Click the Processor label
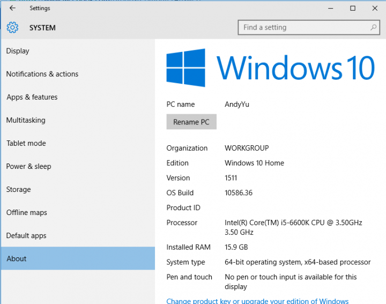The height and width of the screenshot is (304, 386). point(182,223)
